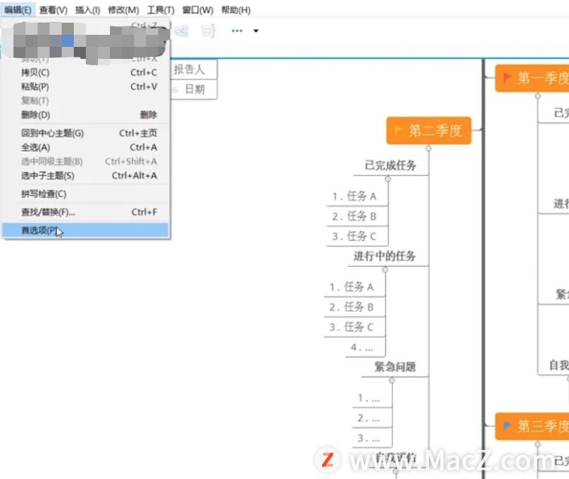Click the blue flag icon on 第三季度 topic
The image size is (569, 479).
tap(507, 425)
